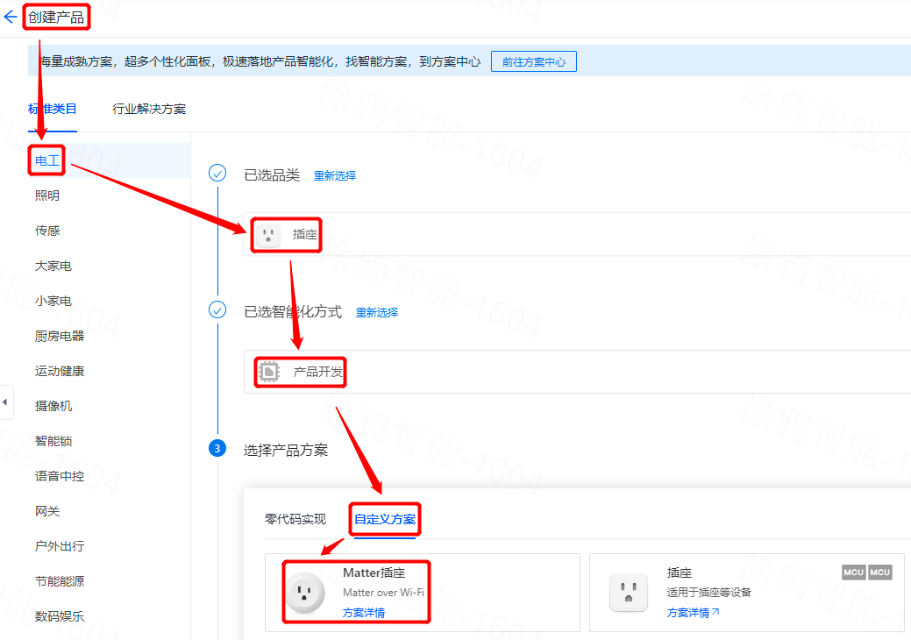Select the 标准类目 tab

click(x=53, y=110)
